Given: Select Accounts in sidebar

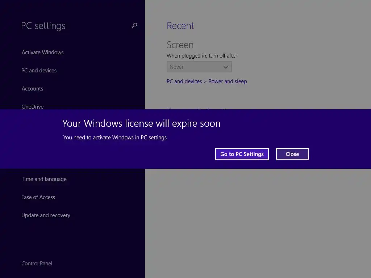Looking at the screenshot, I should point(32,89).
